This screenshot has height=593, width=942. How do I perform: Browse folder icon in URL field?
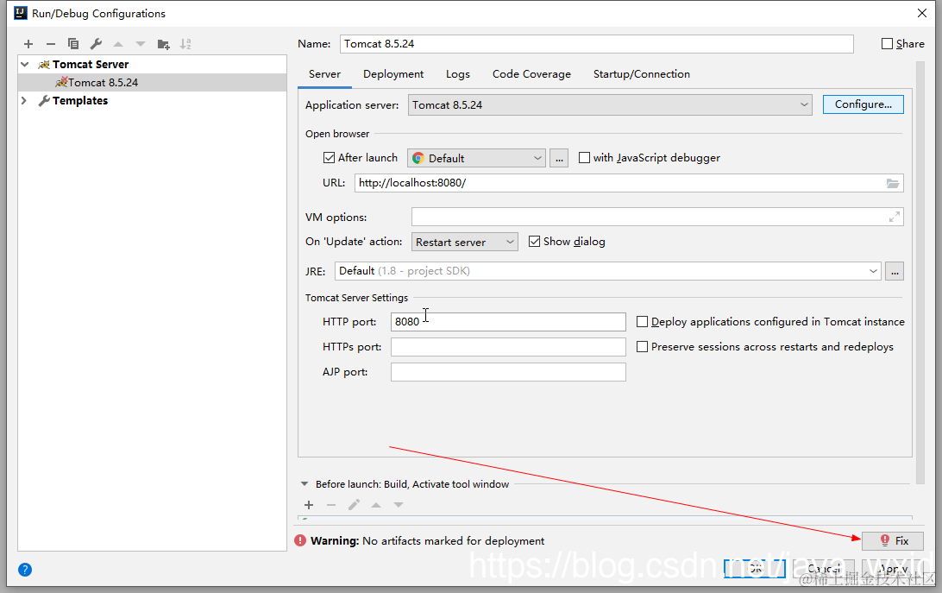[893, 183]
